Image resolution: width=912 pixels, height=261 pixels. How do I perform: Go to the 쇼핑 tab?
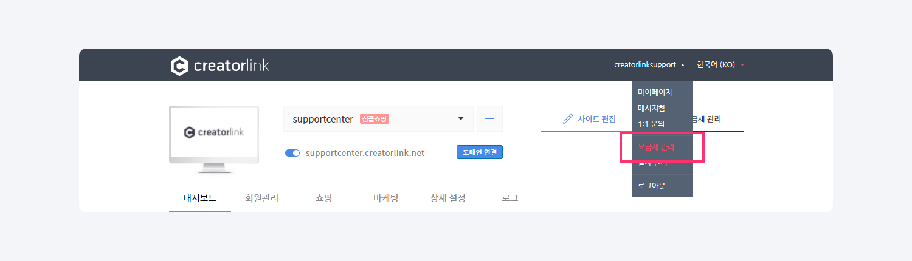[323, 198]
